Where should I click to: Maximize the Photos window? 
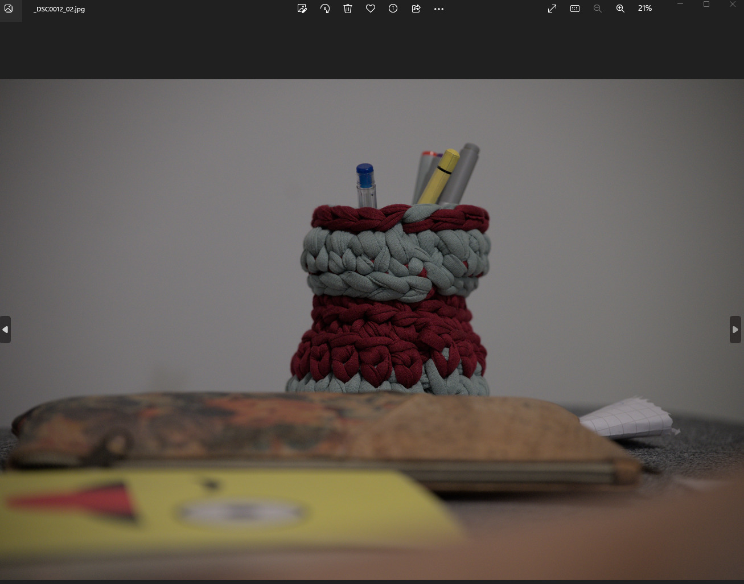tap(706, 5)
